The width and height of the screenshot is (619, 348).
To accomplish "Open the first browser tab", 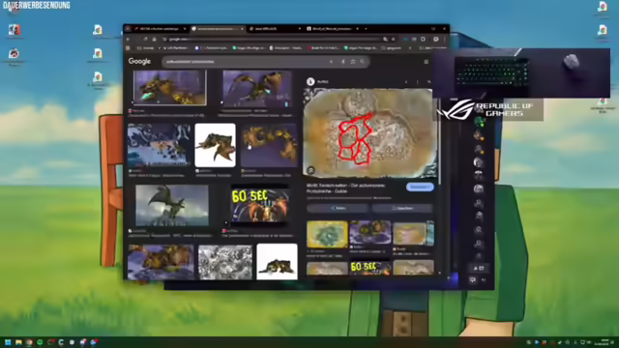I will (160, 29).
